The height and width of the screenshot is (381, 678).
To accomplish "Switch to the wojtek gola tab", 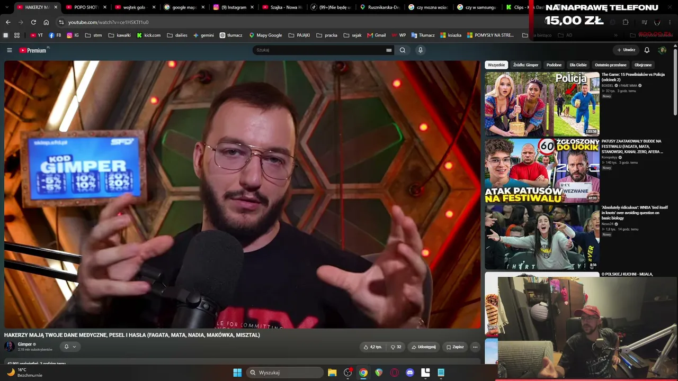I will pos(134,7).
